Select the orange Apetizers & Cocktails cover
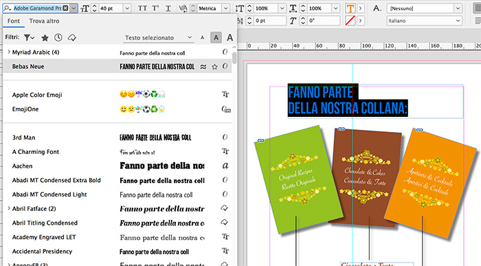Screen dimensions: 481x266 pyautogui.click(x=429, y=183)
